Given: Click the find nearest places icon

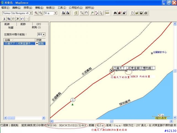Looking at the screenshot, I should pos(120,13).
